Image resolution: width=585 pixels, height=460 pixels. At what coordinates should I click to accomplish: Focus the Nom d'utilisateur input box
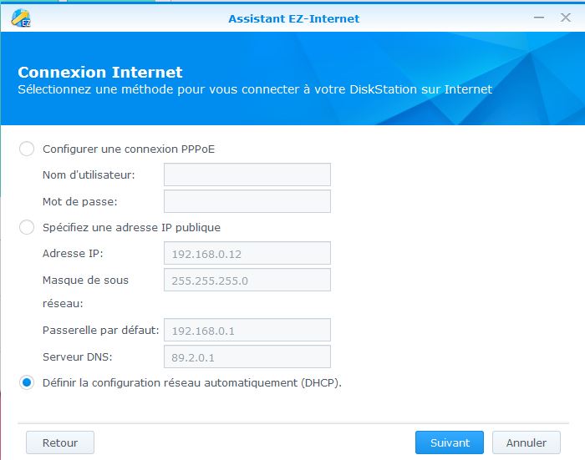click(247, 174)
